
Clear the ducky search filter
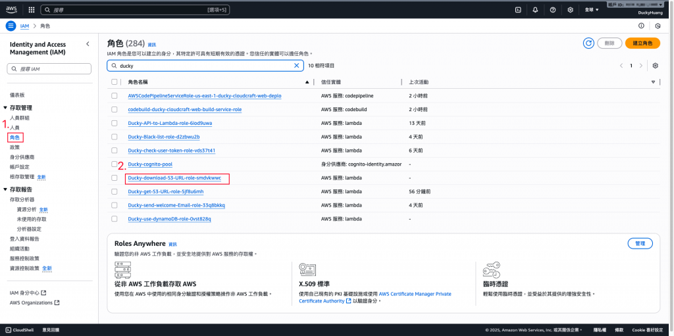click(x=296, y=66)
